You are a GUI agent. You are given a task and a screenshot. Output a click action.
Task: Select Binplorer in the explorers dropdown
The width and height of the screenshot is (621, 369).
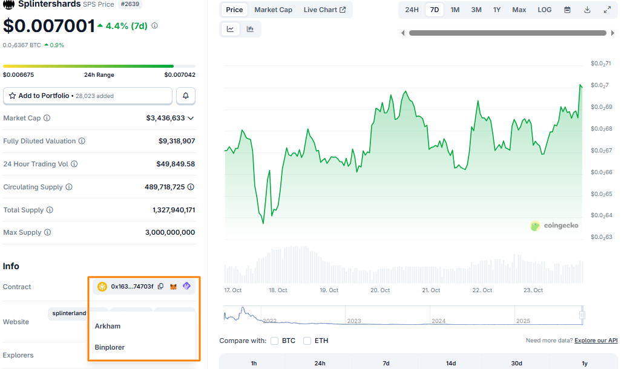tap(110, 347)
